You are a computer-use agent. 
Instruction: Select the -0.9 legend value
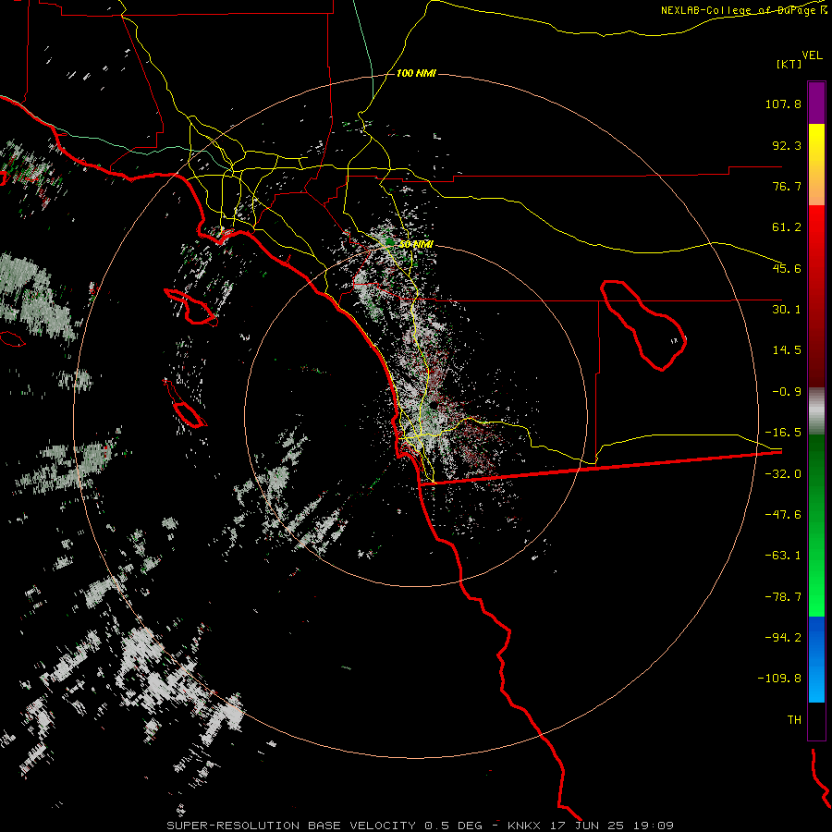tap(787, 392)
